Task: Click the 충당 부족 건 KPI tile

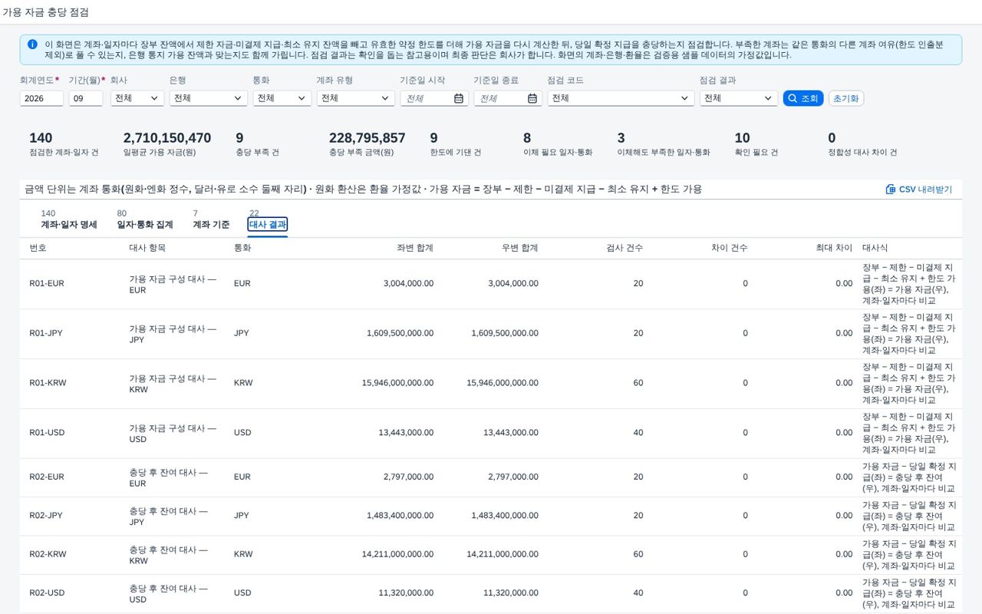Action: tap(257, 144)
